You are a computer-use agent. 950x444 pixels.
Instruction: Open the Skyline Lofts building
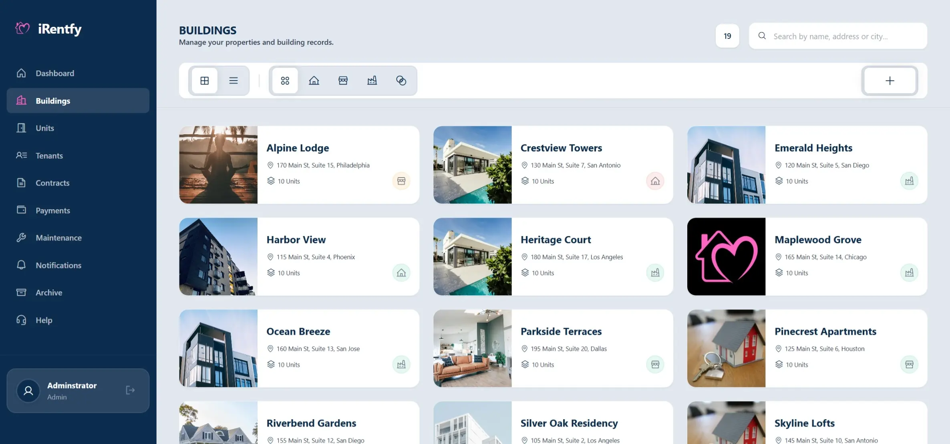pos(807,423)
